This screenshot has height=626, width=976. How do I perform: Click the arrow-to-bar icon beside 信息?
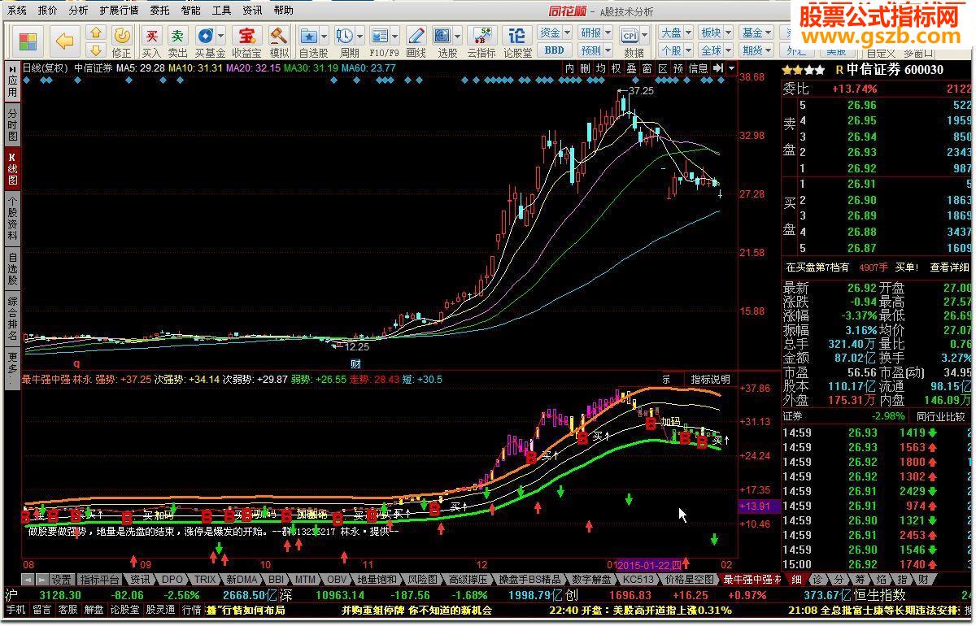(717, 68)
